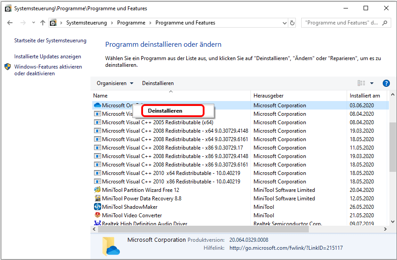The width and height of the screenshot is (397, 260).
Task: Open Windows-Features aktivieren oder deaktivieren
Action: tap(48, 70)
